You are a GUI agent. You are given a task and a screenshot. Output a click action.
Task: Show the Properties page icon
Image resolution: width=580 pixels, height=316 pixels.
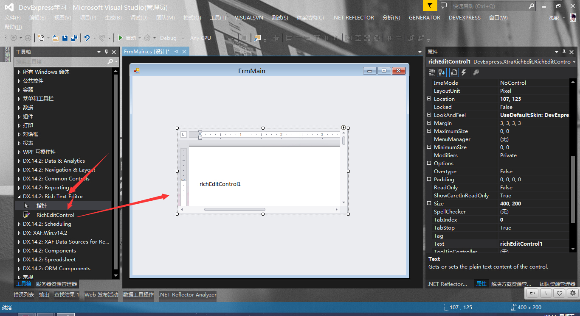[x=453, y=73]
